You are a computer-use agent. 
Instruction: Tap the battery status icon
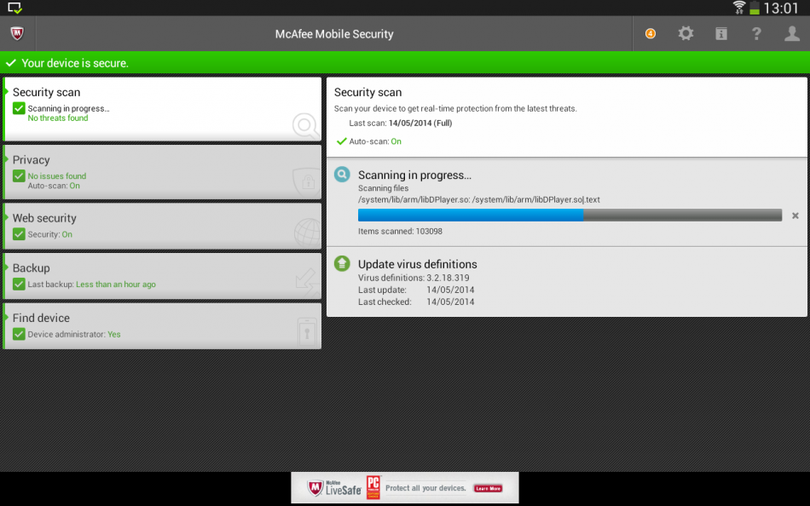755,8
